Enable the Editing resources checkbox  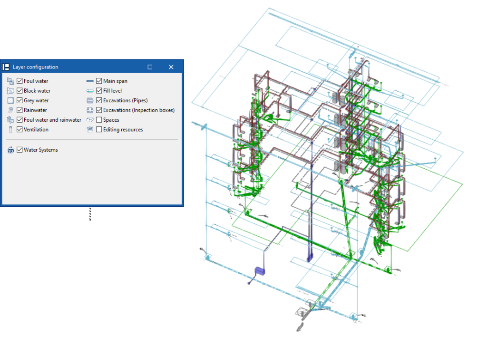click(98, 129)
